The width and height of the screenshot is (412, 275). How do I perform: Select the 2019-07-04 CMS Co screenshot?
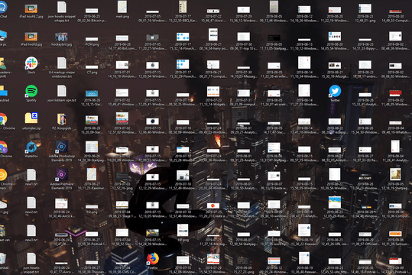click(122, 267)
